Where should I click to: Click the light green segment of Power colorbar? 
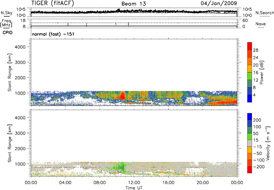250,76
